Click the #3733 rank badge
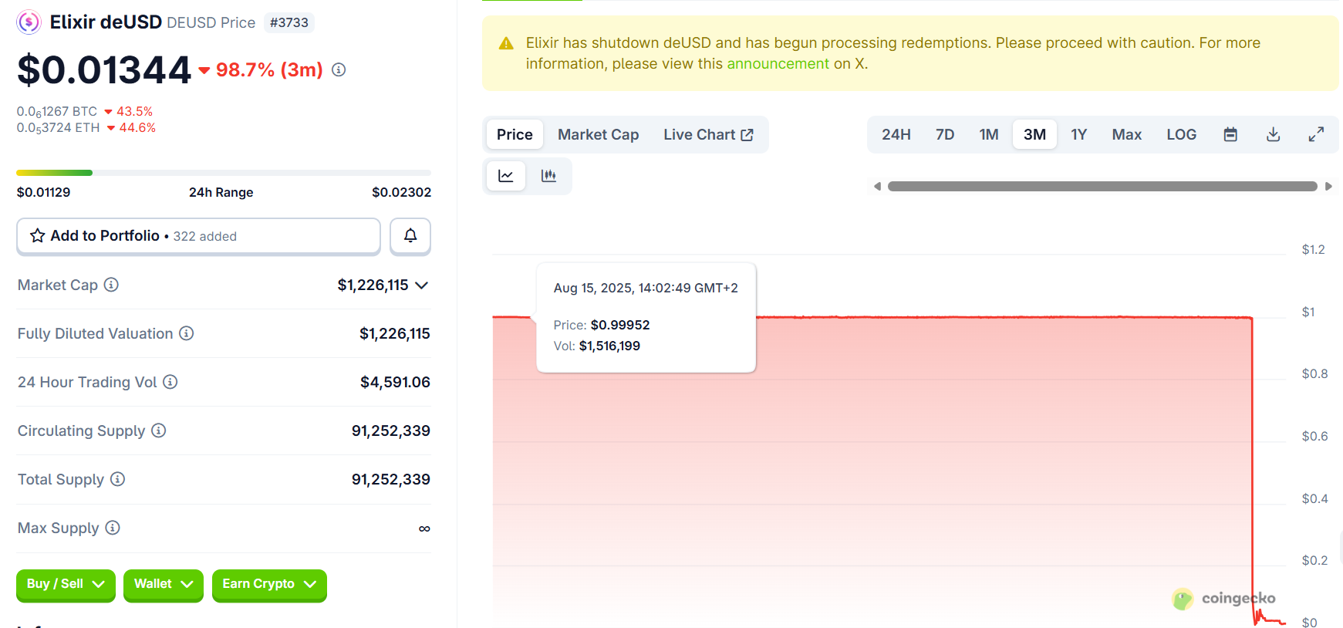The image size is (1343, 628). [x=289, y=22]
